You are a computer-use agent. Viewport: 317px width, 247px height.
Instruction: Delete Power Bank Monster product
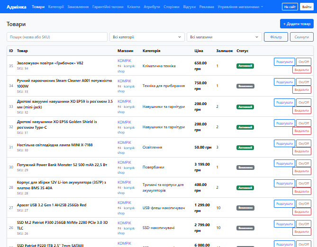[x=302, y=171]
